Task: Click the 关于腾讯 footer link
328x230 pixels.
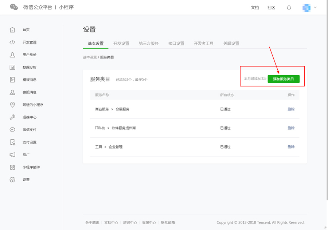Action: (92, 223)
